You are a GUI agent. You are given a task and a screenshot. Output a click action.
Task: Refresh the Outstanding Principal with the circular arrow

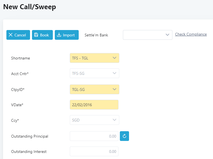click(124, 136)
